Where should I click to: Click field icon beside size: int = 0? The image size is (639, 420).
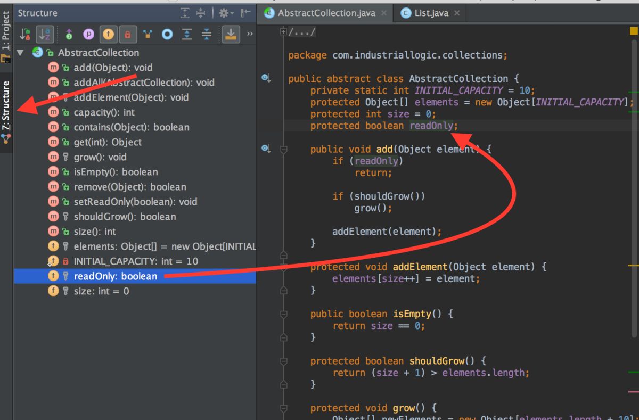(x=53, y=291)
